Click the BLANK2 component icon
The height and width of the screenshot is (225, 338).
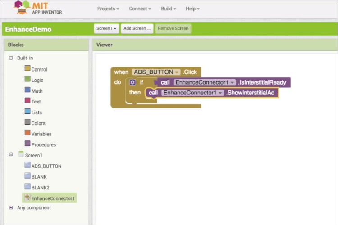pos(27,186)
